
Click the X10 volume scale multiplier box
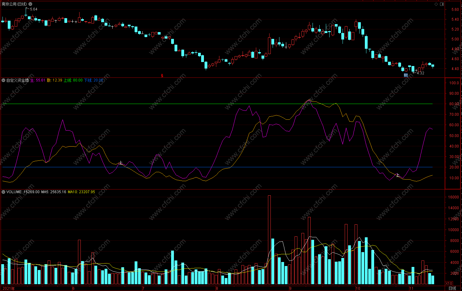pyautogui.click(x=449, y=283)
